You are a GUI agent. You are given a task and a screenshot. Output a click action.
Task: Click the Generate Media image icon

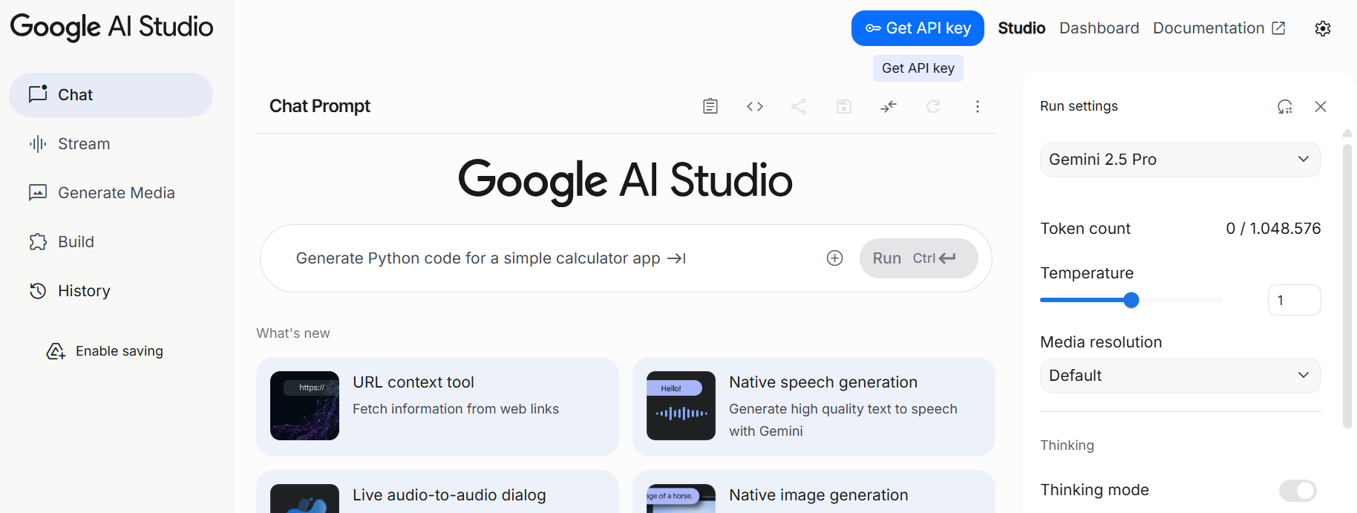click(x=38, y=193)
